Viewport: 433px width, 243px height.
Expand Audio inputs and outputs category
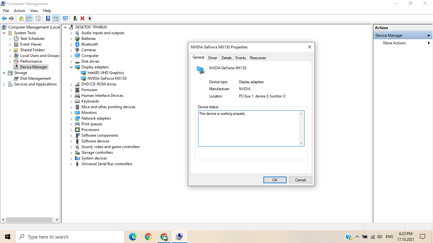[x=71, y=33]
